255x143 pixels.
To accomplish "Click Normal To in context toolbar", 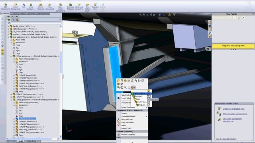I will tap(129, 87).
